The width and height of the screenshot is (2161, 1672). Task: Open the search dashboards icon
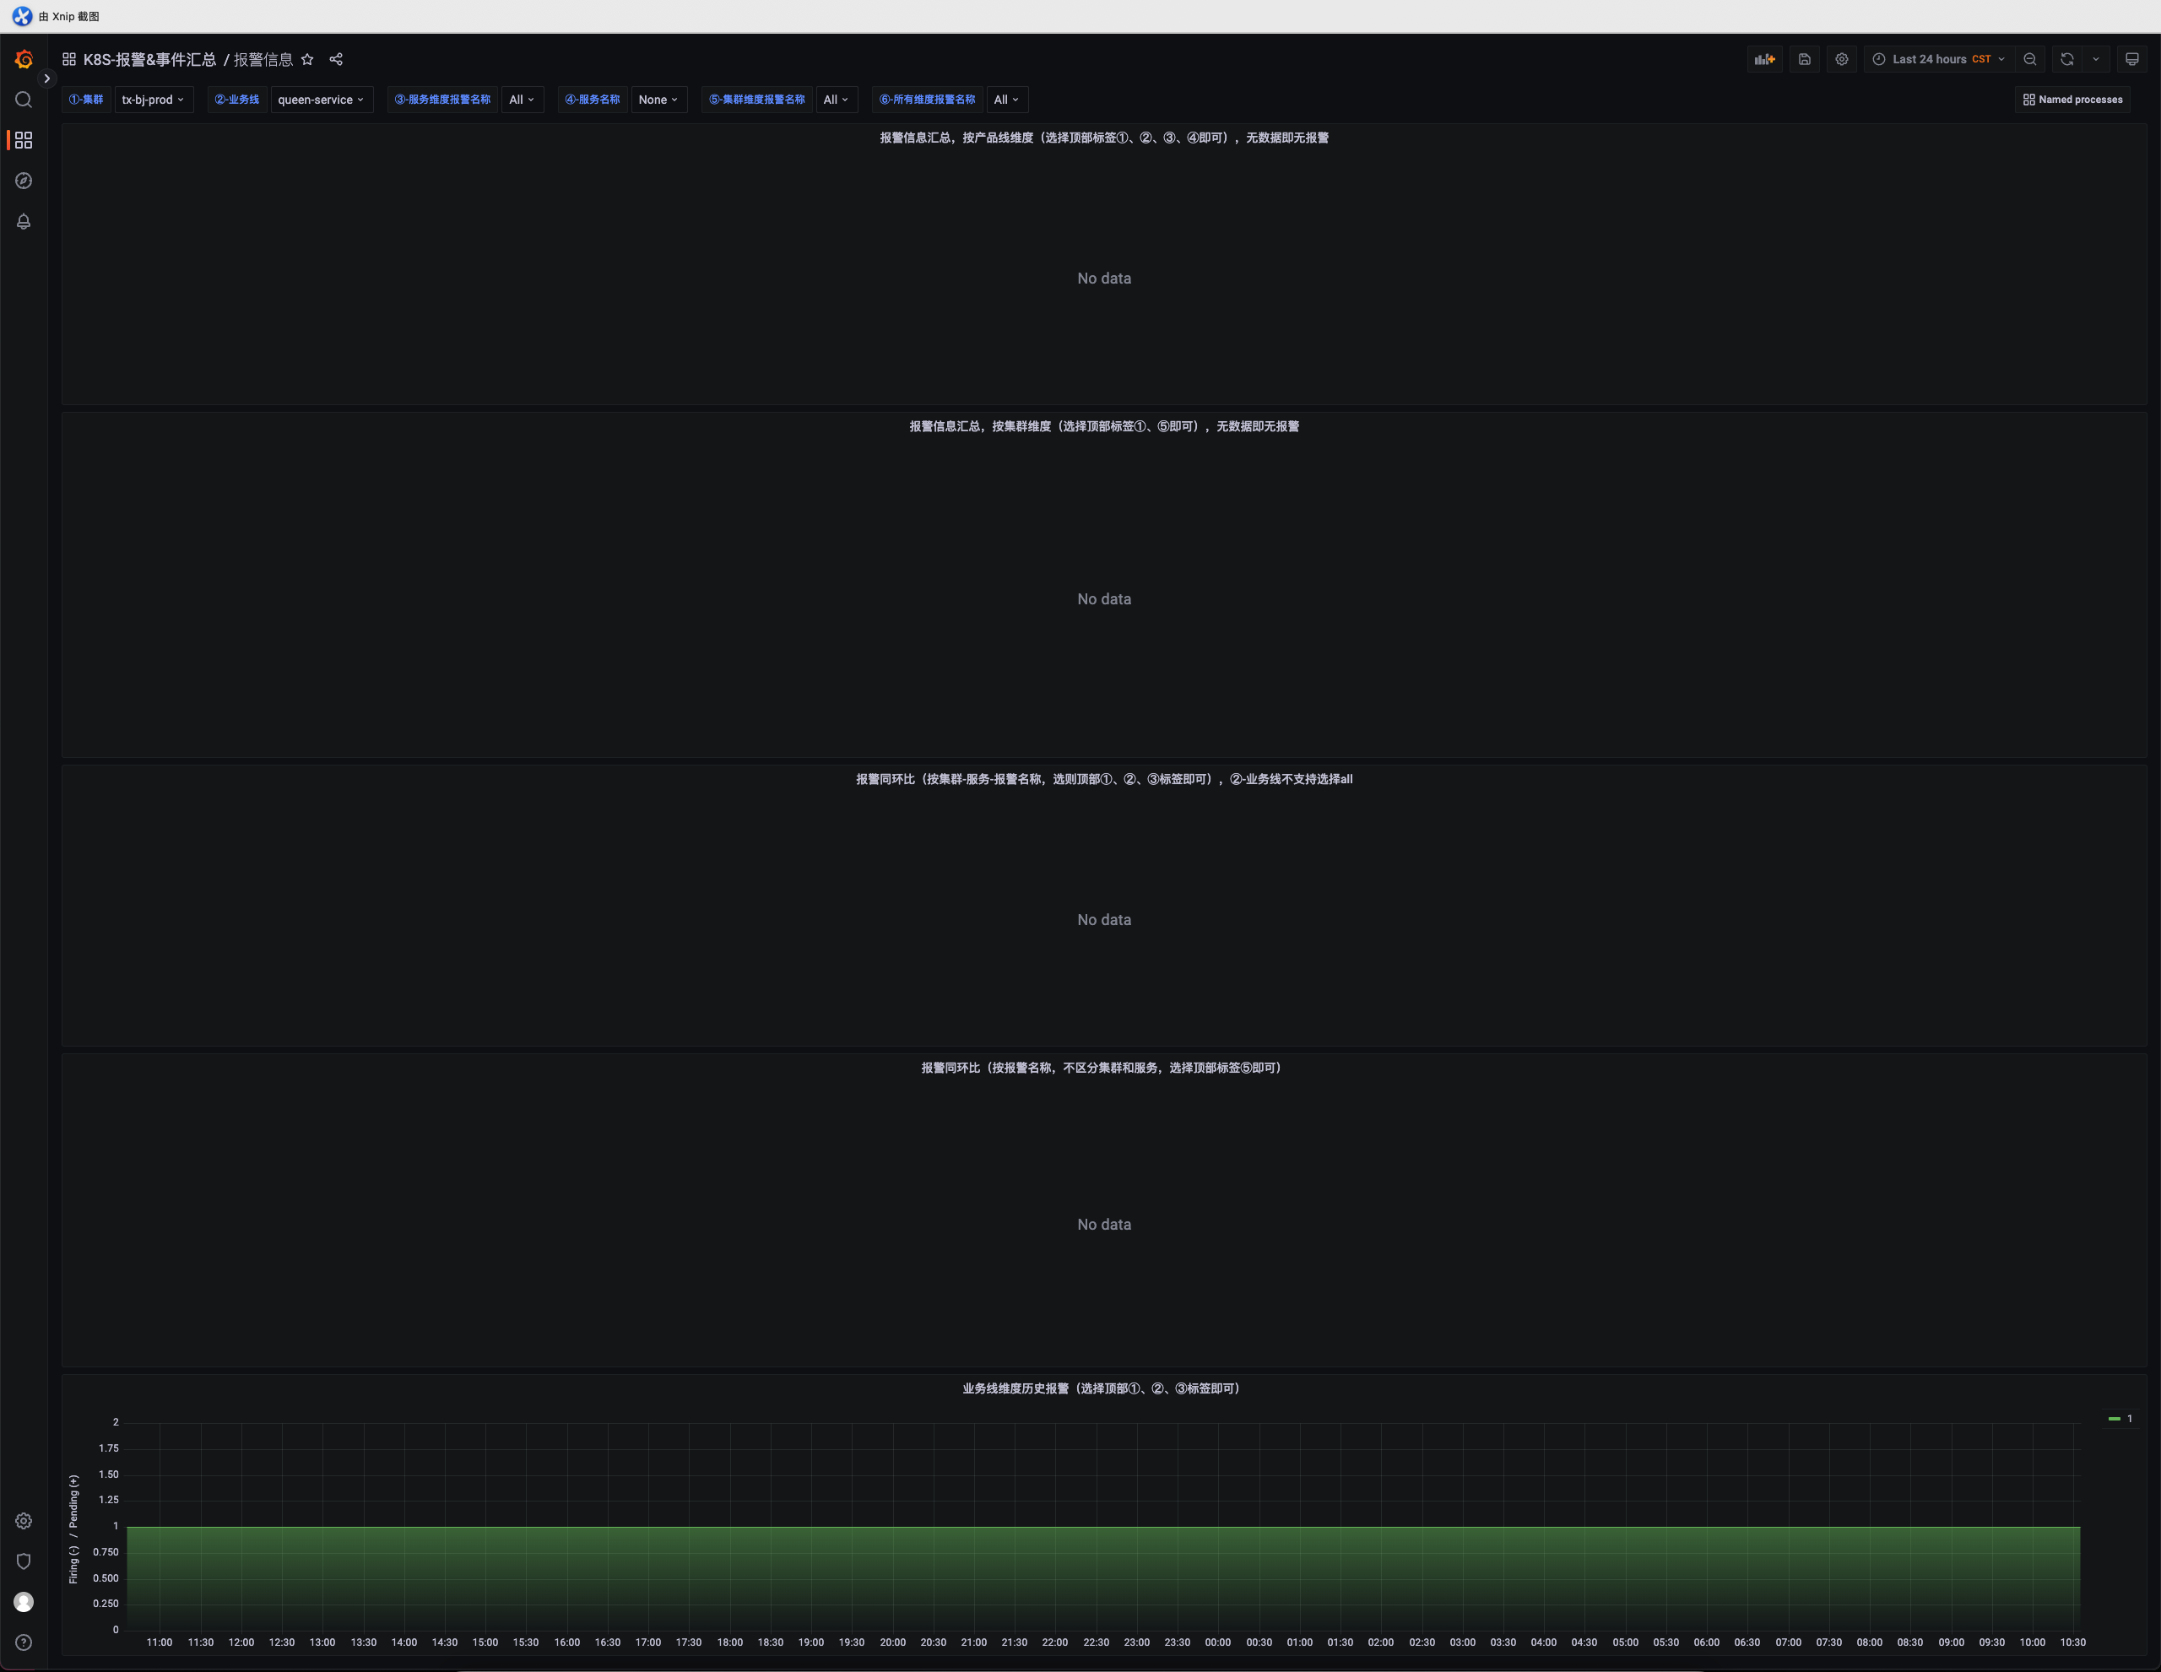[x=24, y=100]
